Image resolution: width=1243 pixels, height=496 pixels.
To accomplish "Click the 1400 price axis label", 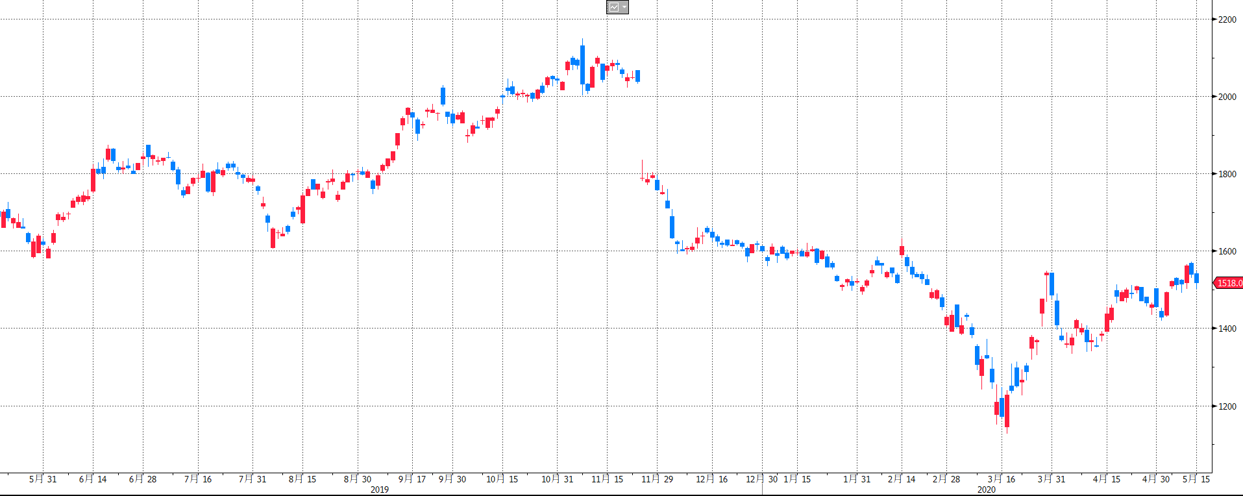I will click(x=1227, y=329).
